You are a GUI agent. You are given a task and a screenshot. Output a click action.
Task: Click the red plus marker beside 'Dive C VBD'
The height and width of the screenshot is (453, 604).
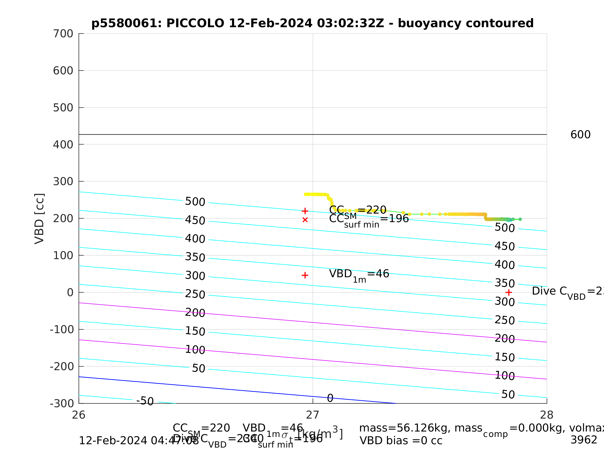point(509,293)
